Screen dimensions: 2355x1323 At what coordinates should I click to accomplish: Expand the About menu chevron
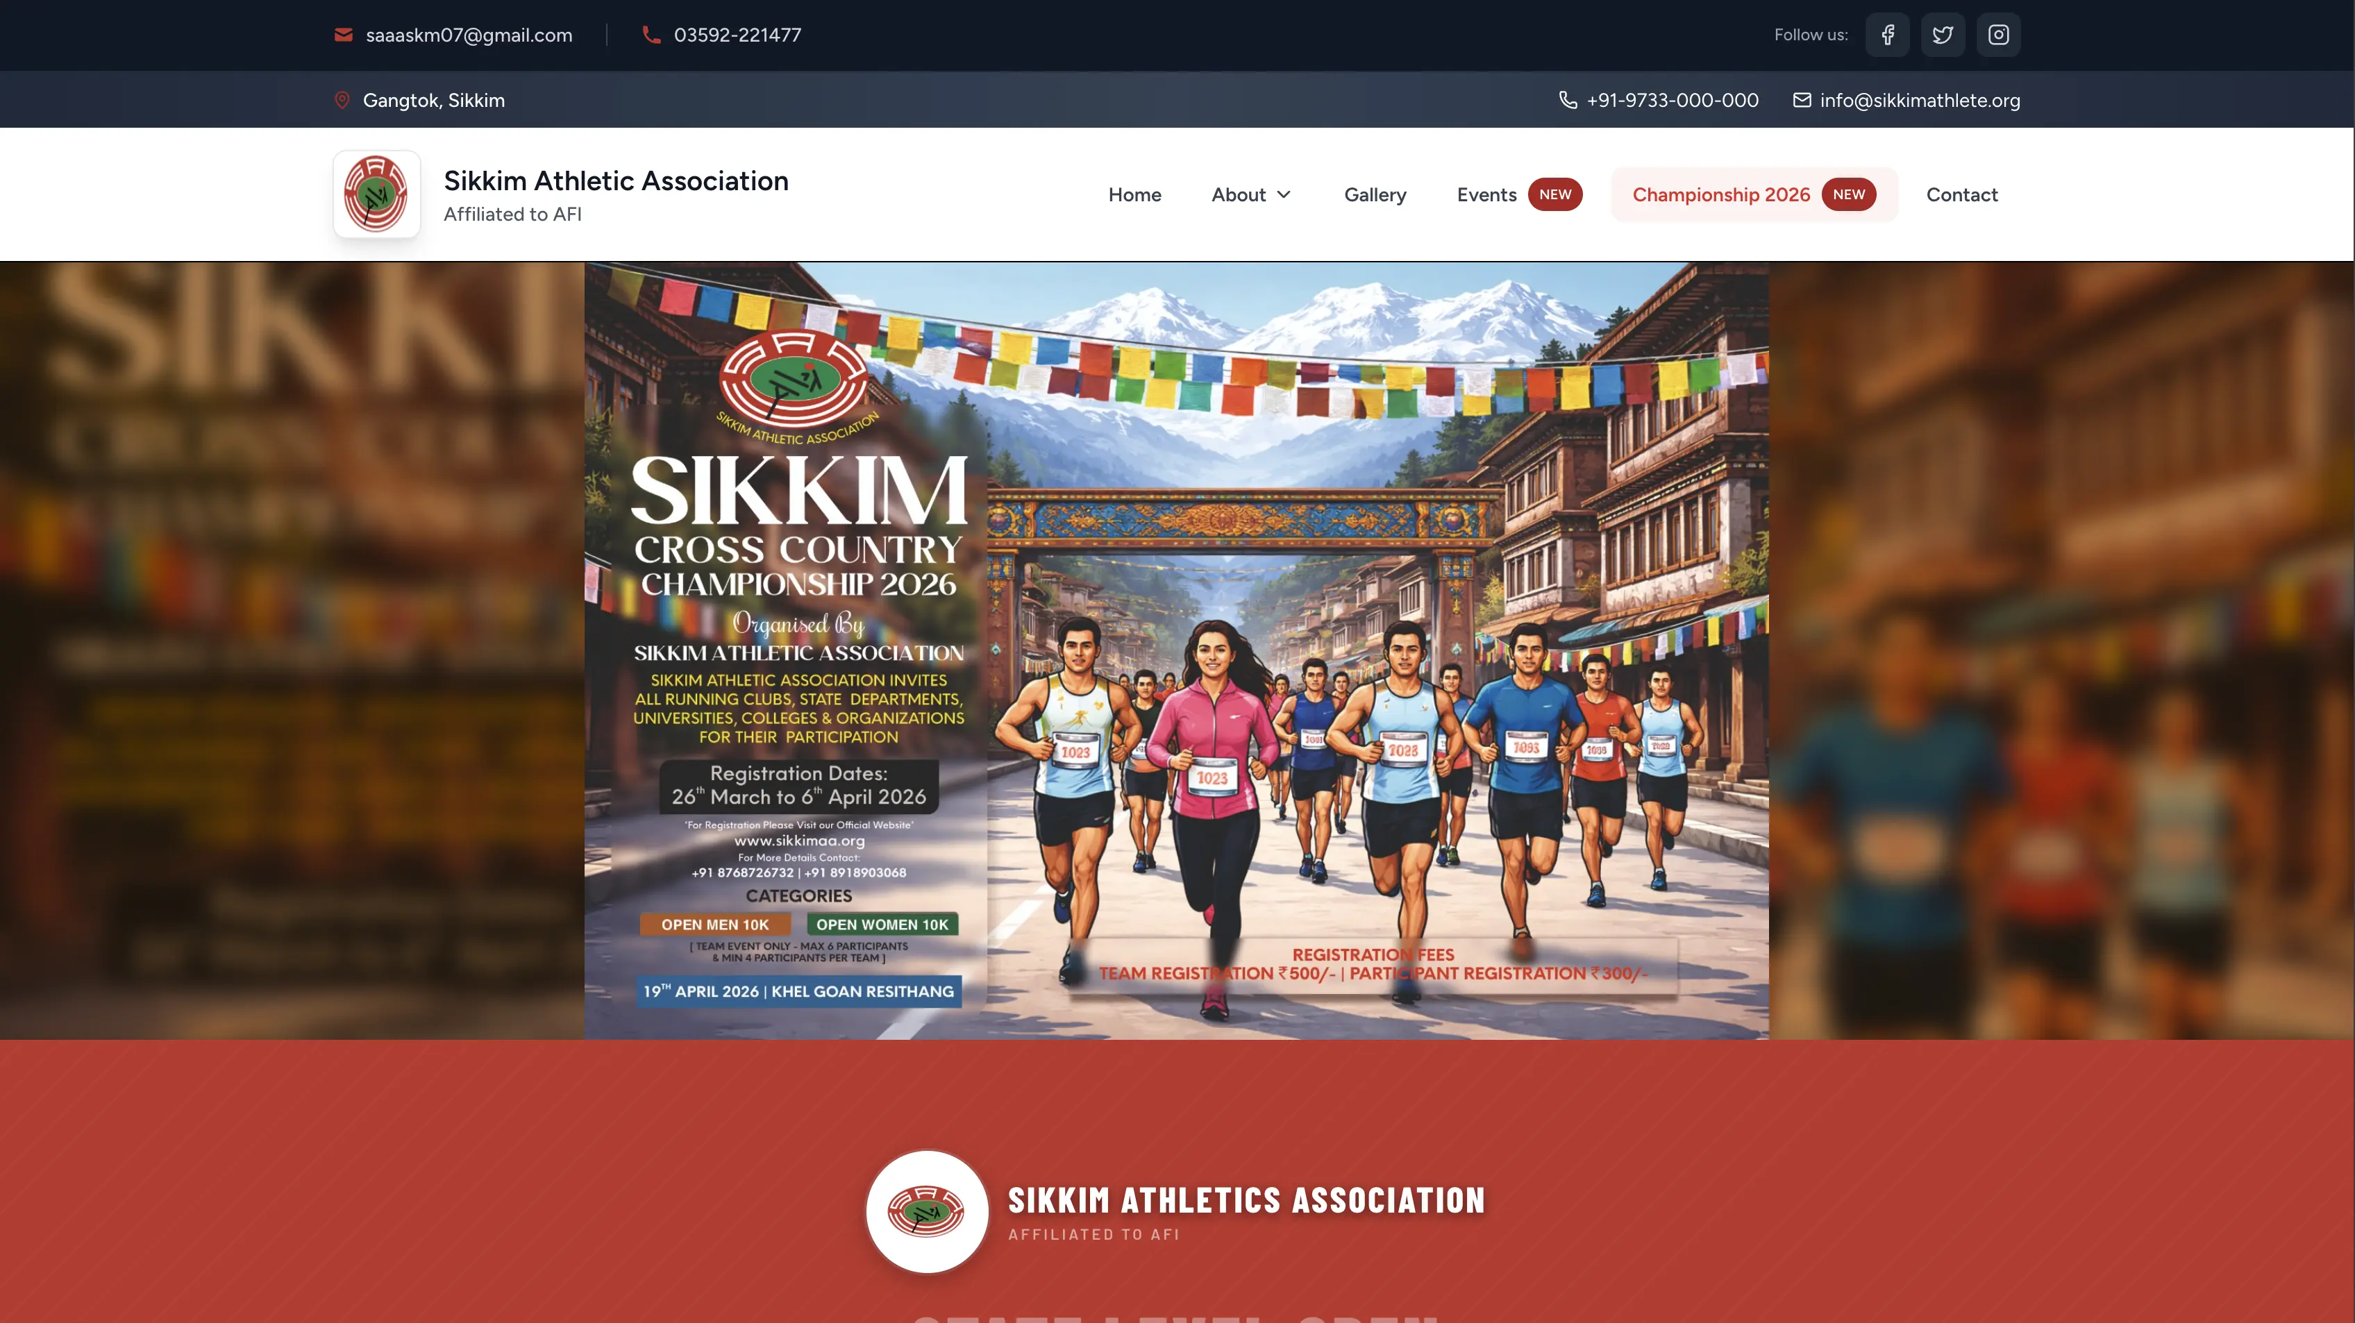(1284, 195)
